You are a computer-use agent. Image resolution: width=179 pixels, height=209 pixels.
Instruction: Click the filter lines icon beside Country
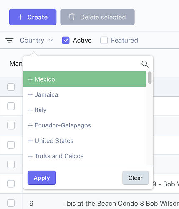point(10,41)
